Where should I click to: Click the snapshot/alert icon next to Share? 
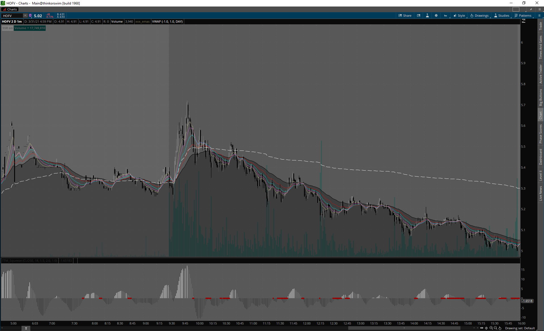click(x=418, y=16)
